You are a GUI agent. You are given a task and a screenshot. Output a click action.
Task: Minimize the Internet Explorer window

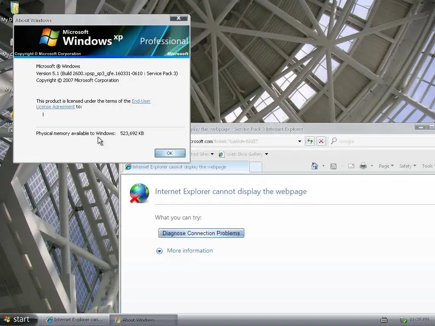pyautogui.click(x=421, y=127)
